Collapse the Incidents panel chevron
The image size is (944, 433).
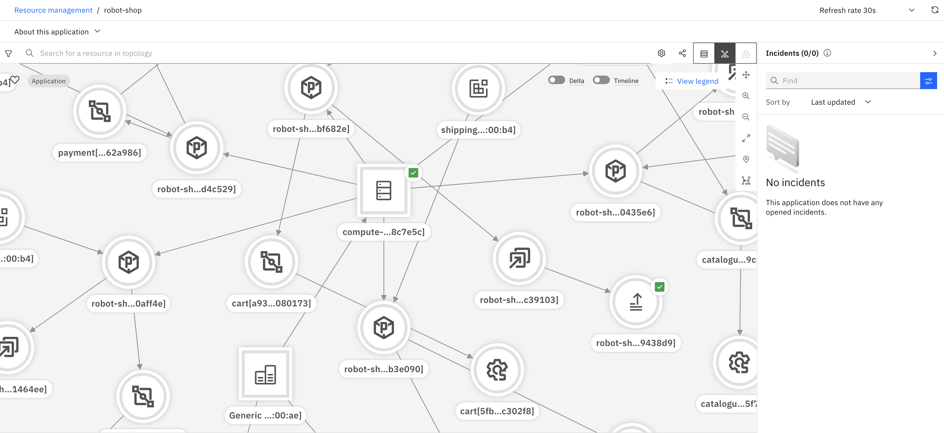pos(935,53)
